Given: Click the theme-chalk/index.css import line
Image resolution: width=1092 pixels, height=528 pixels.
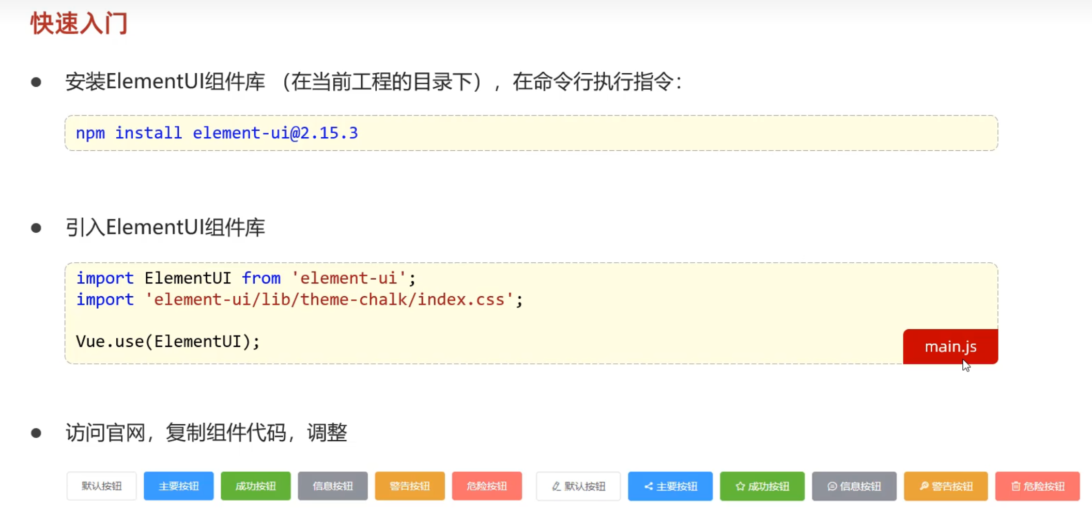Looking at the screenshot, I should [x=300, y=299].
